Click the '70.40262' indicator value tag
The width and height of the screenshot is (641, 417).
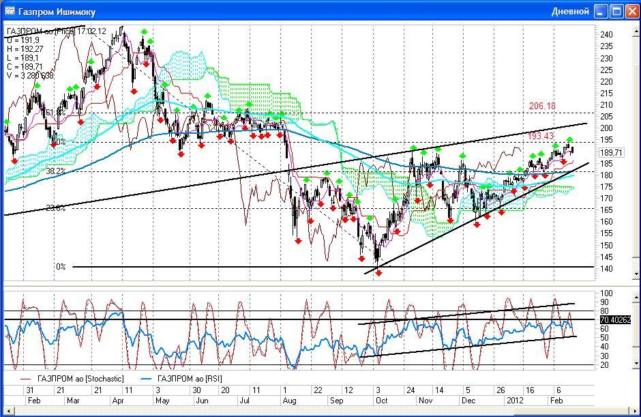(x=615, y=319)
